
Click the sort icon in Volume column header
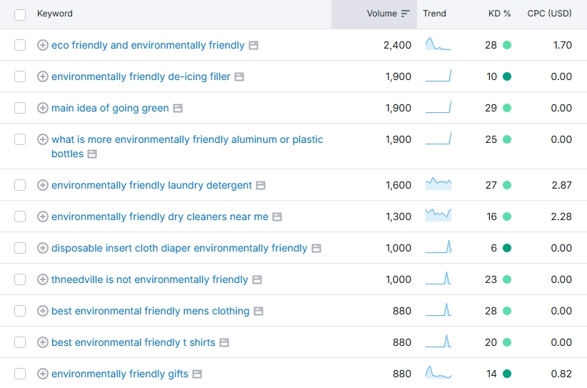pyautogui.click(x=406, y=14)
